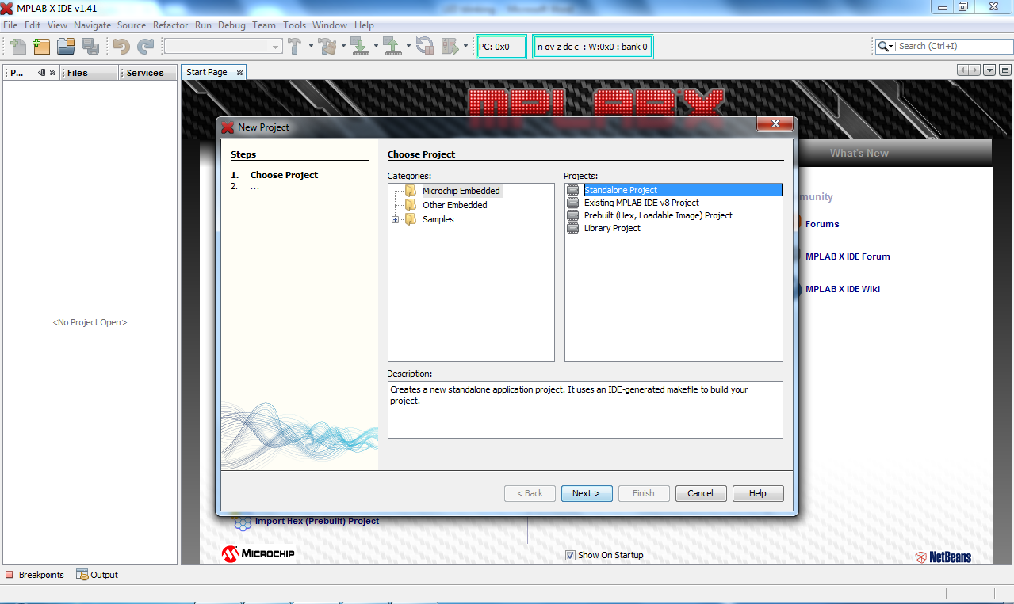The image size is (1014, 604).
Task: Open the MPLAB X IDE Forum link
Action: click(x=847, y=256)
